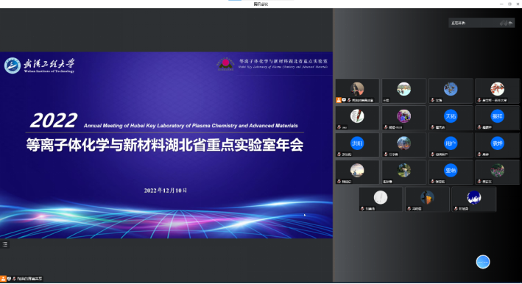Image resolution: width=522 pixels, height=284 pixels.
Task: Select the participant tile with red blossom avatar
Action: click(x=498, y=90)
